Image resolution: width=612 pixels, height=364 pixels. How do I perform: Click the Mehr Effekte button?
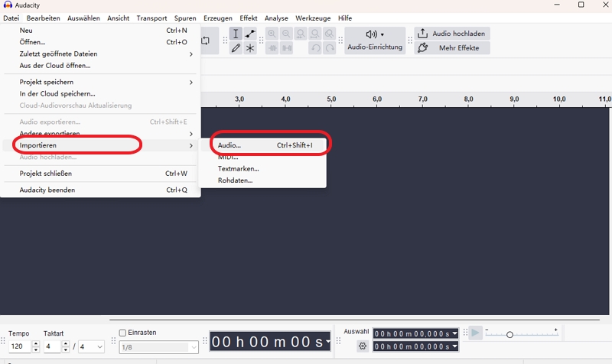(x=451, y=48)
